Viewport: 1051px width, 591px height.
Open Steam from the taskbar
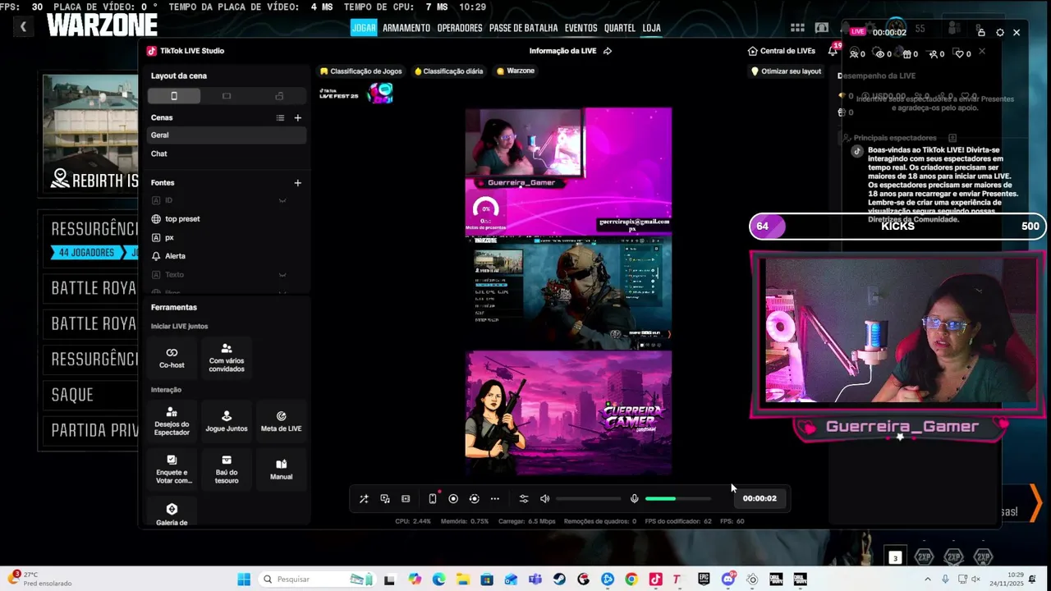point(559,580)
